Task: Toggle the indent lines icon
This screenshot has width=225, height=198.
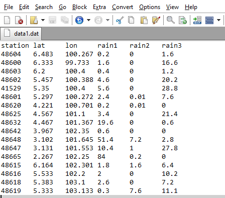Action: click(197, 20)
